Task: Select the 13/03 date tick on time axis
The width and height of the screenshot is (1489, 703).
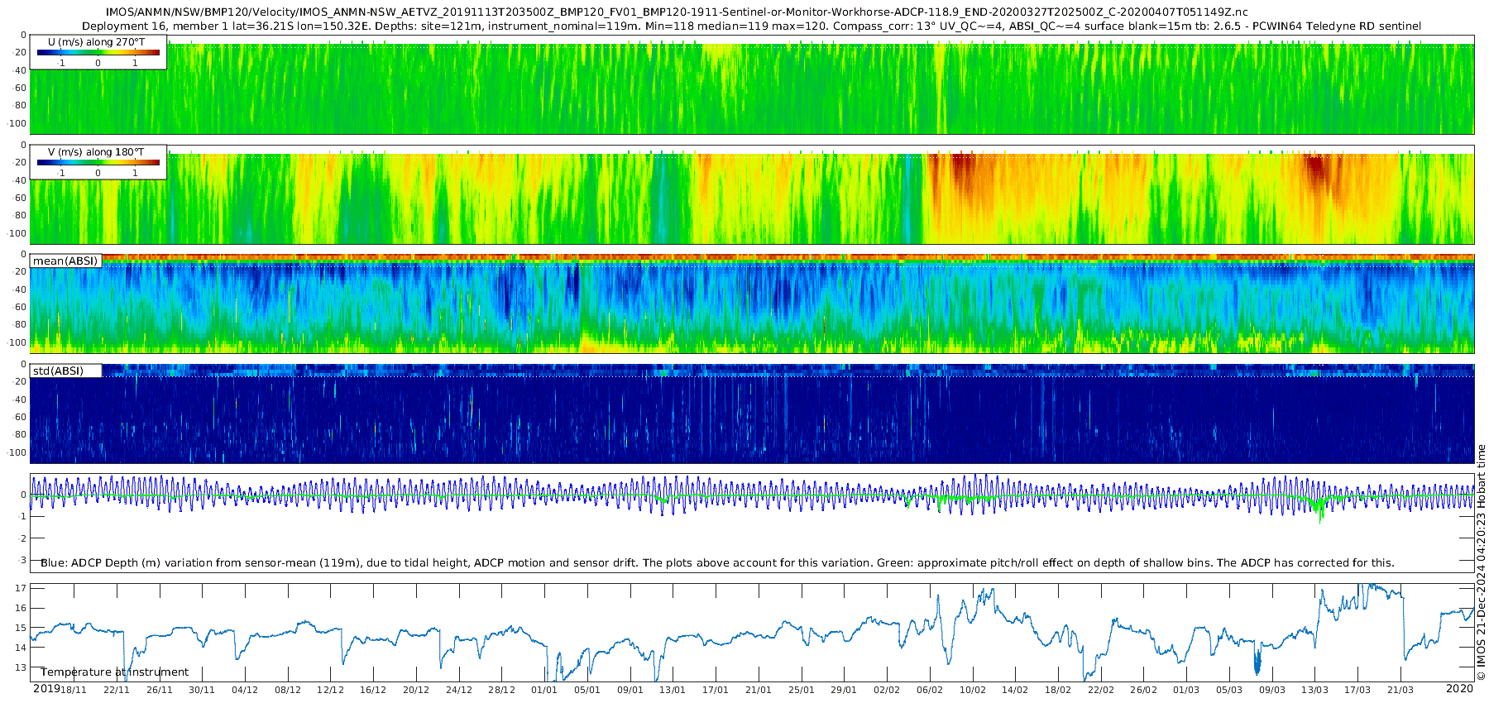Action: 1314,690
